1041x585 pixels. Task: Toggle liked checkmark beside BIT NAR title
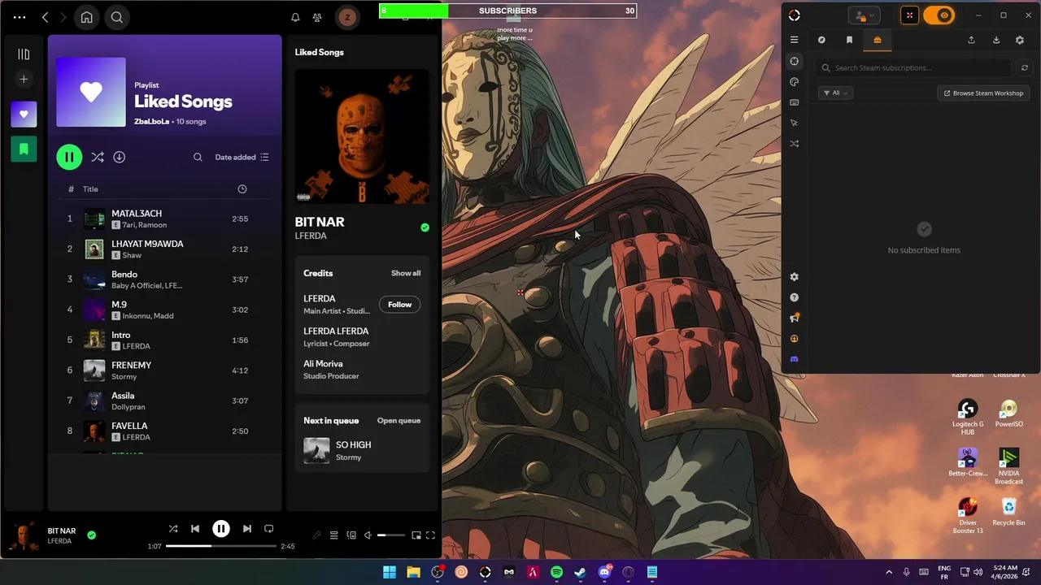425,227
